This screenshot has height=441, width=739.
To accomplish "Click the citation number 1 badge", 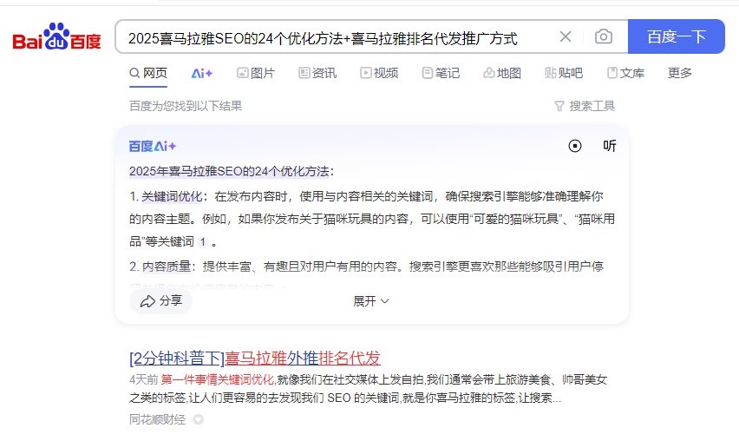I will (203, 242).
